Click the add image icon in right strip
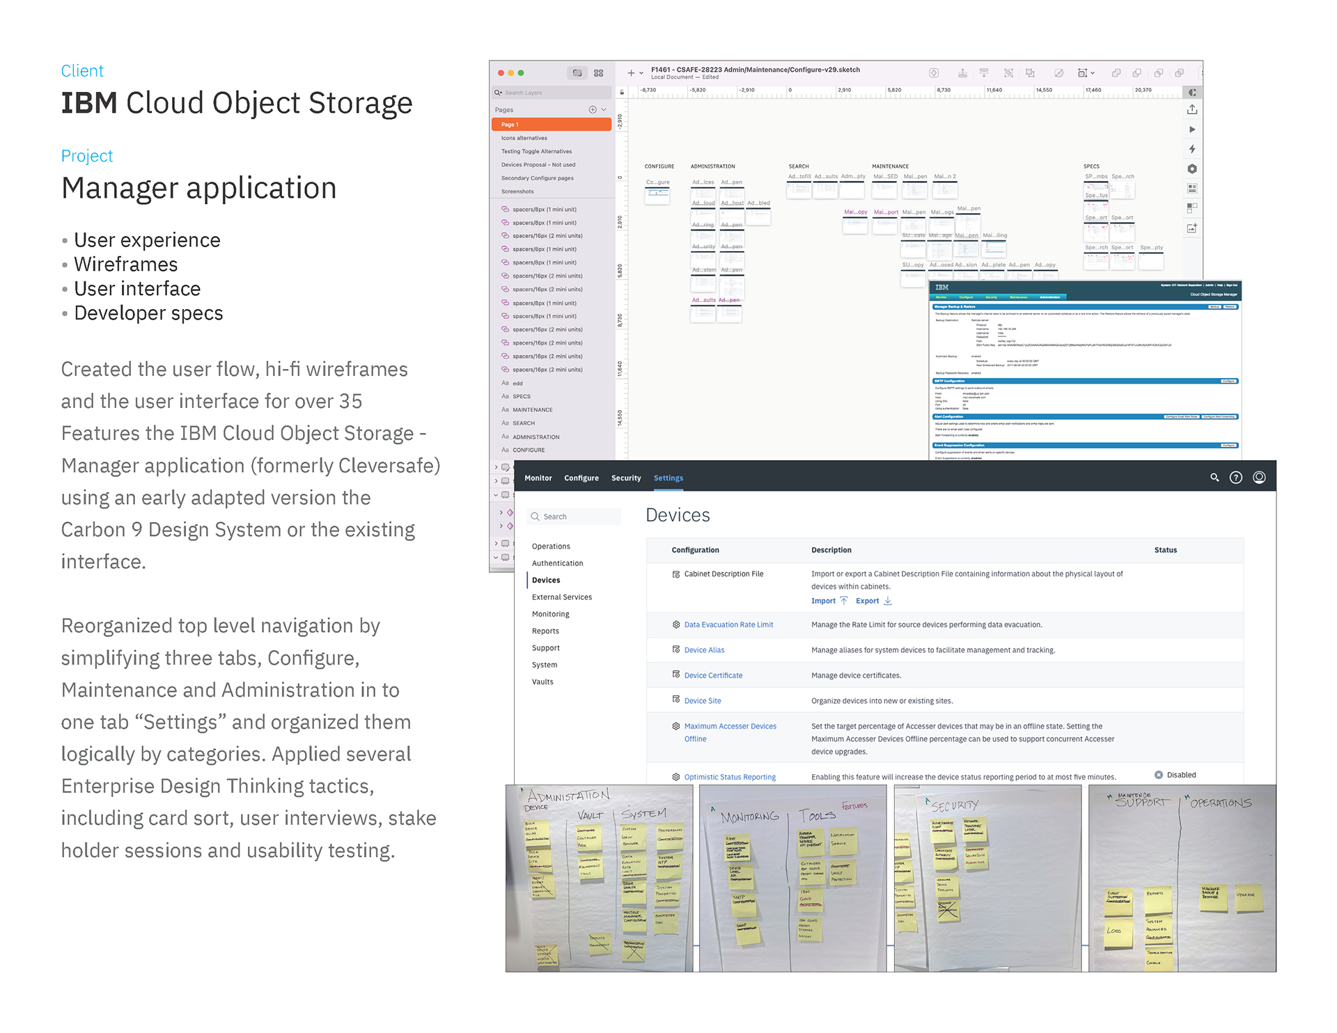1337x1033 pixels. click(x=1192, y=228)
